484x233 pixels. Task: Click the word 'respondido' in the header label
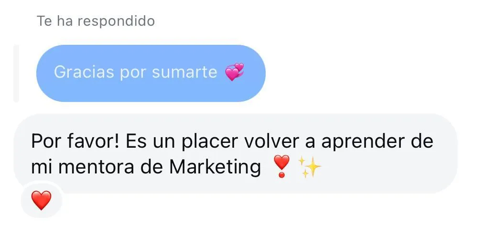pos(116,21)
